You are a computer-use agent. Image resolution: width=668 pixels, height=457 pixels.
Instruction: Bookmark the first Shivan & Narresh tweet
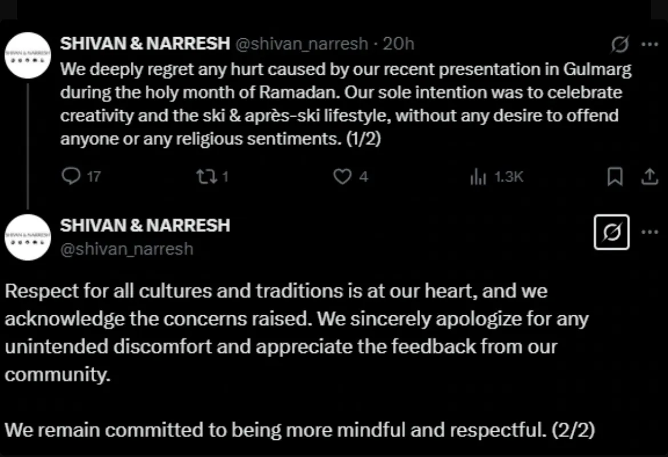614,178
